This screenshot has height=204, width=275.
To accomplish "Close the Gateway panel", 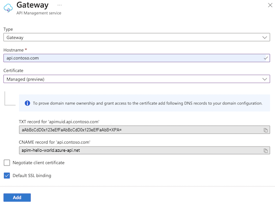I will click(x=270, y=5).
